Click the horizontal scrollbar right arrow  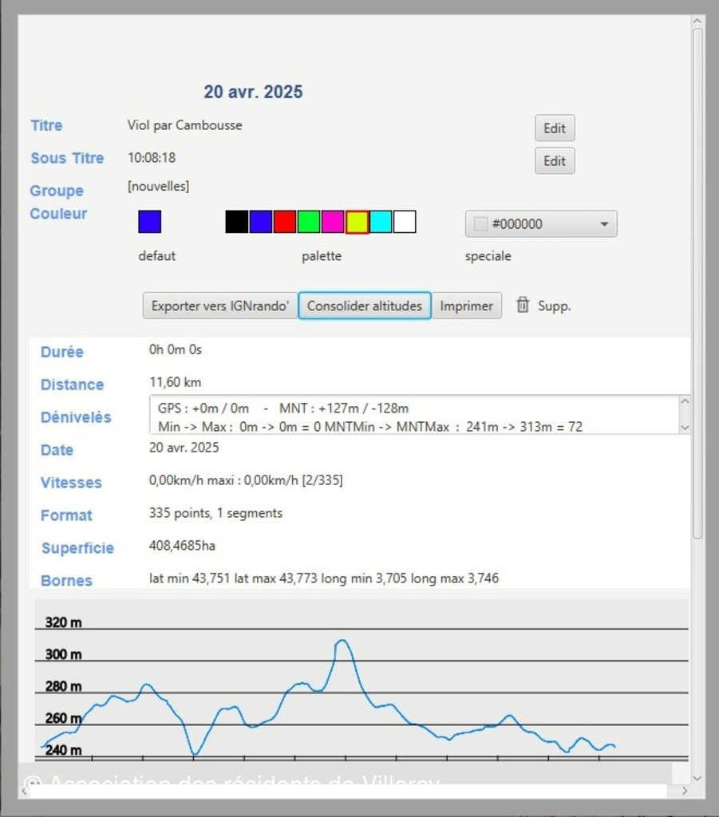684,791
